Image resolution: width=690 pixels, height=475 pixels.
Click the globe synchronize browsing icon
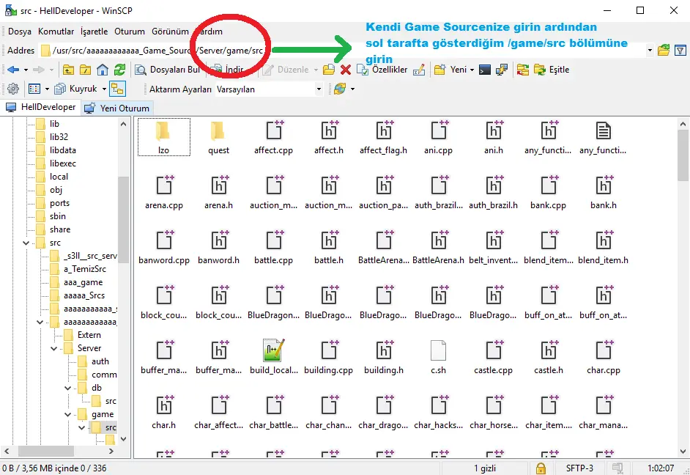tap(340, 89)
